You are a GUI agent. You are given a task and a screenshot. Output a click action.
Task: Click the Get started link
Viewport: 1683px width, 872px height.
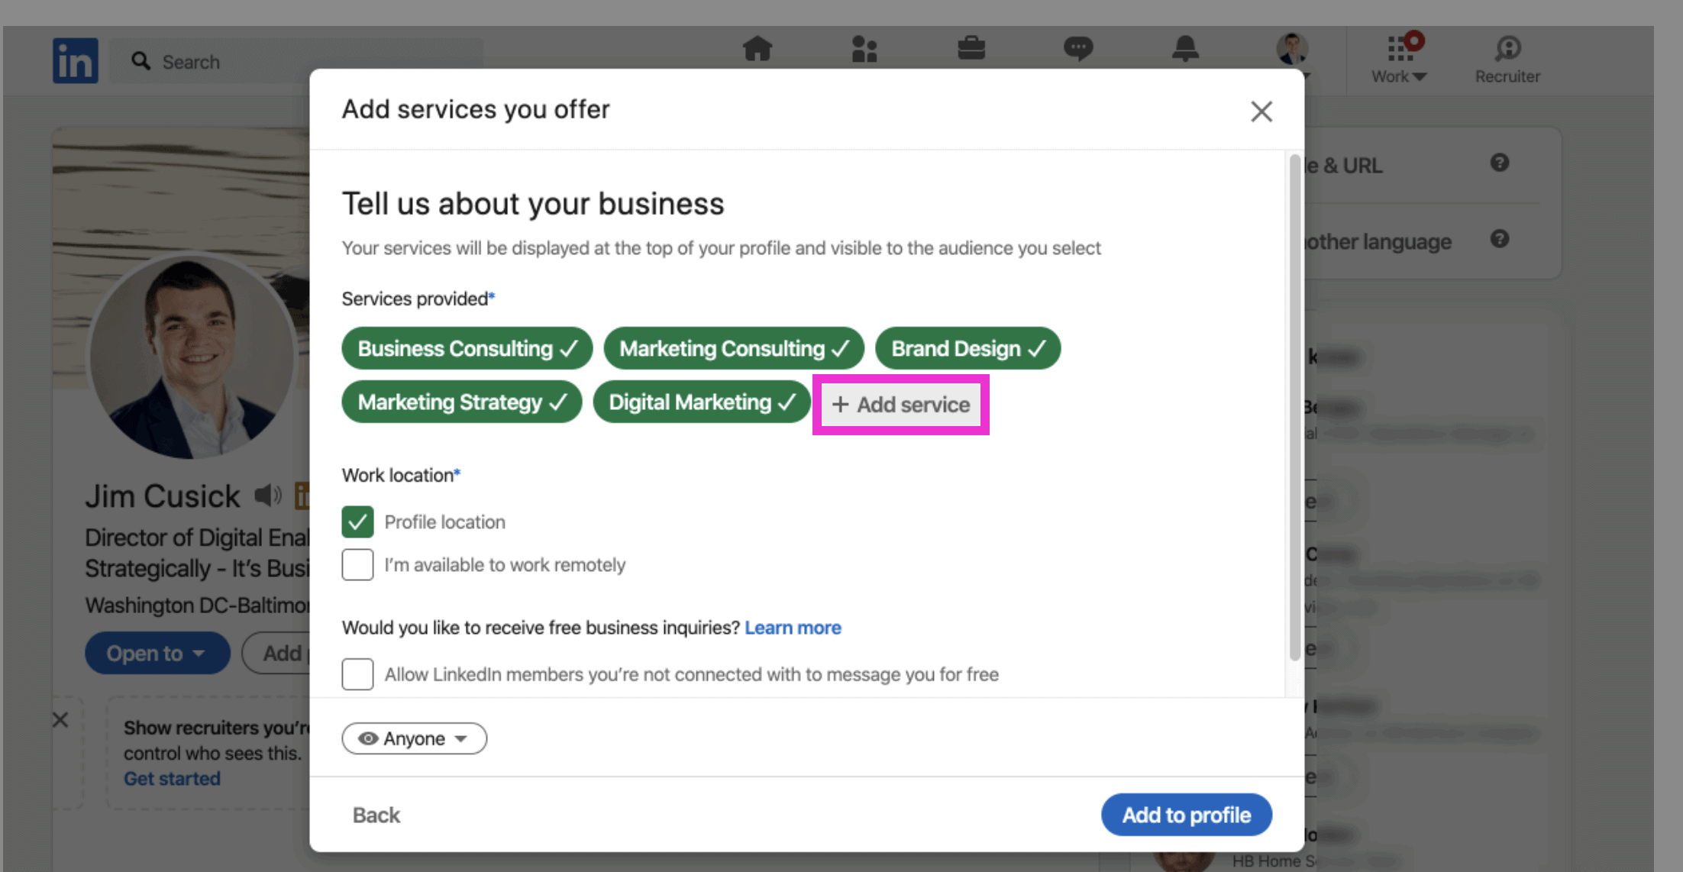[172, 778]
